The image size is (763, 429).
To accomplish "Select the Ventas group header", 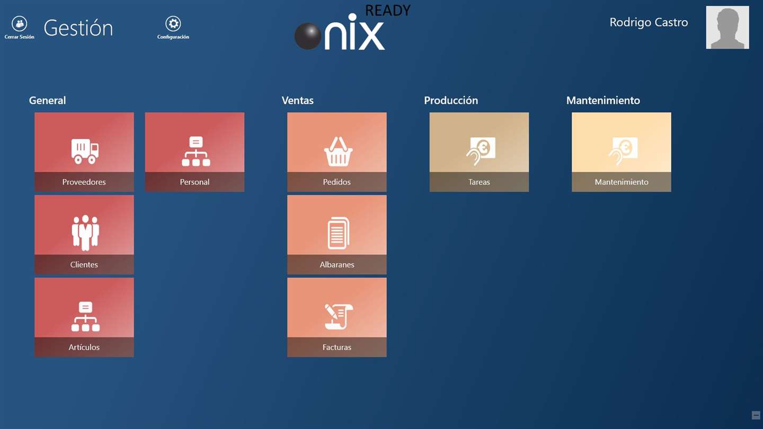I will tap(298, 100).
